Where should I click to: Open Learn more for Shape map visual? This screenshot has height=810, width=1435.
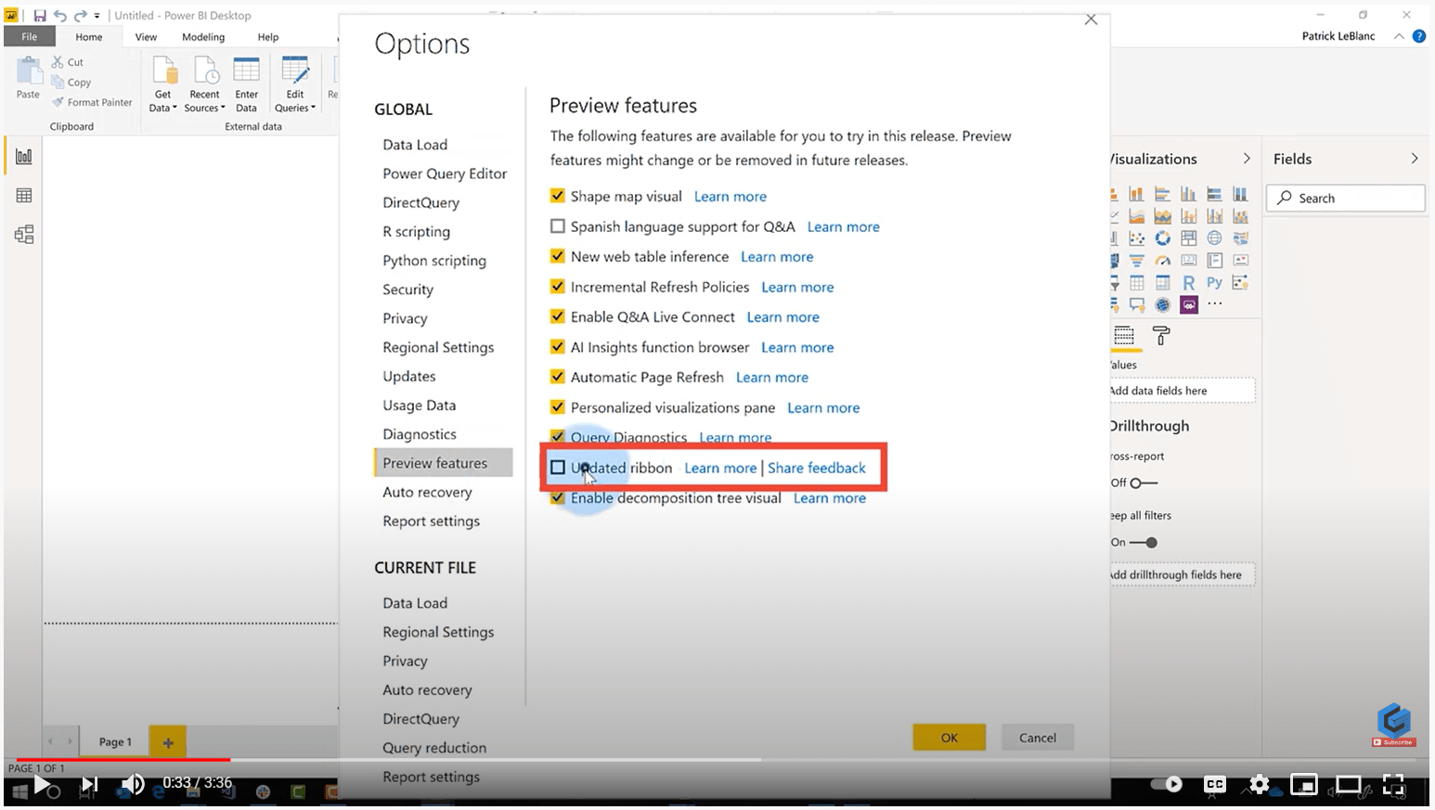tap(730, 196)
